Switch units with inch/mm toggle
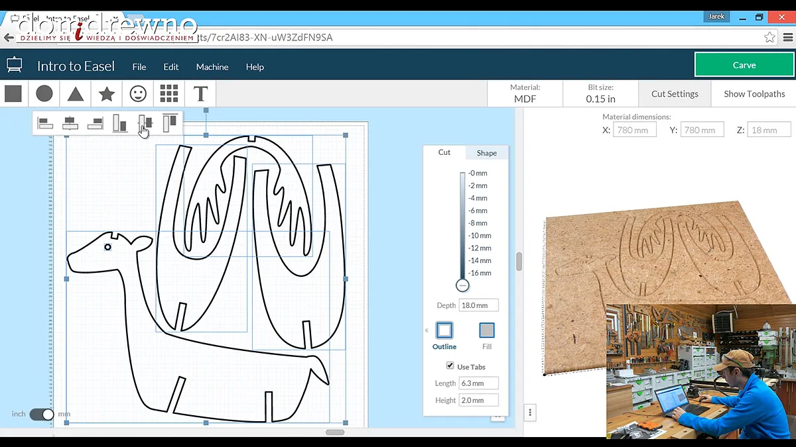 [x=42, y=414]
